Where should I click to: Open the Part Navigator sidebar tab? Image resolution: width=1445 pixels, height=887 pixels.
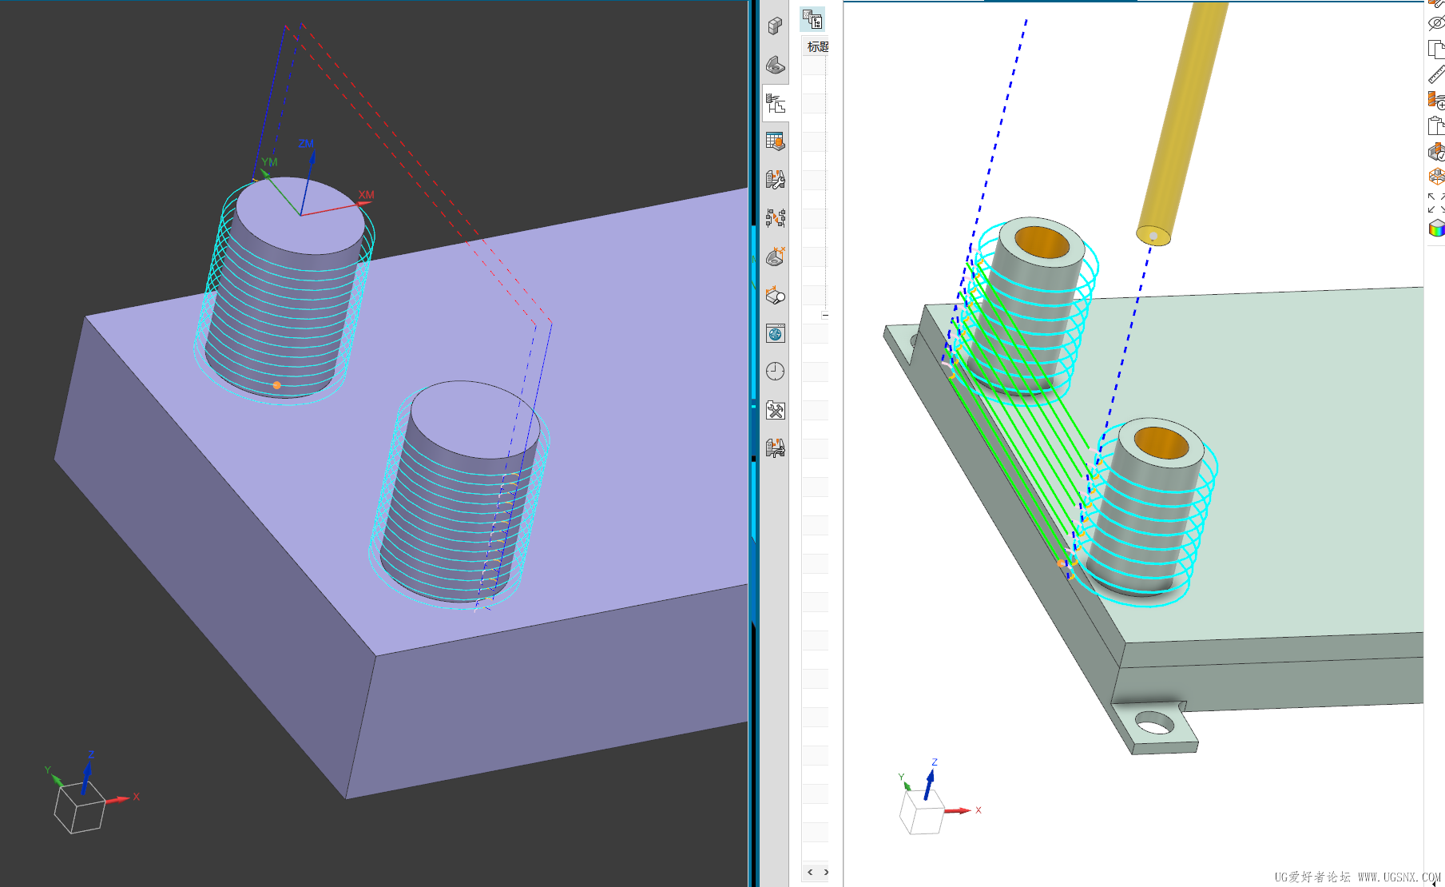click(x=775, y=66)
